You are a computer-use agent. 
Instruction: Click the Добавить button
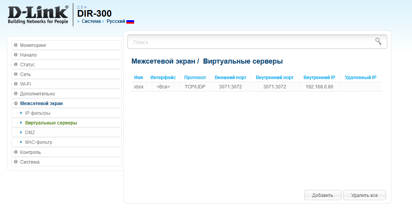click(323, 195)
